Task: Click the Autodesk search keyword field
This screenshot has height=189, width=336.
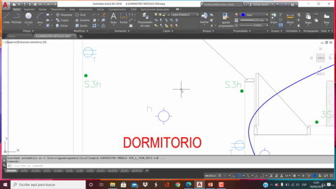Action: pos(223,4)
